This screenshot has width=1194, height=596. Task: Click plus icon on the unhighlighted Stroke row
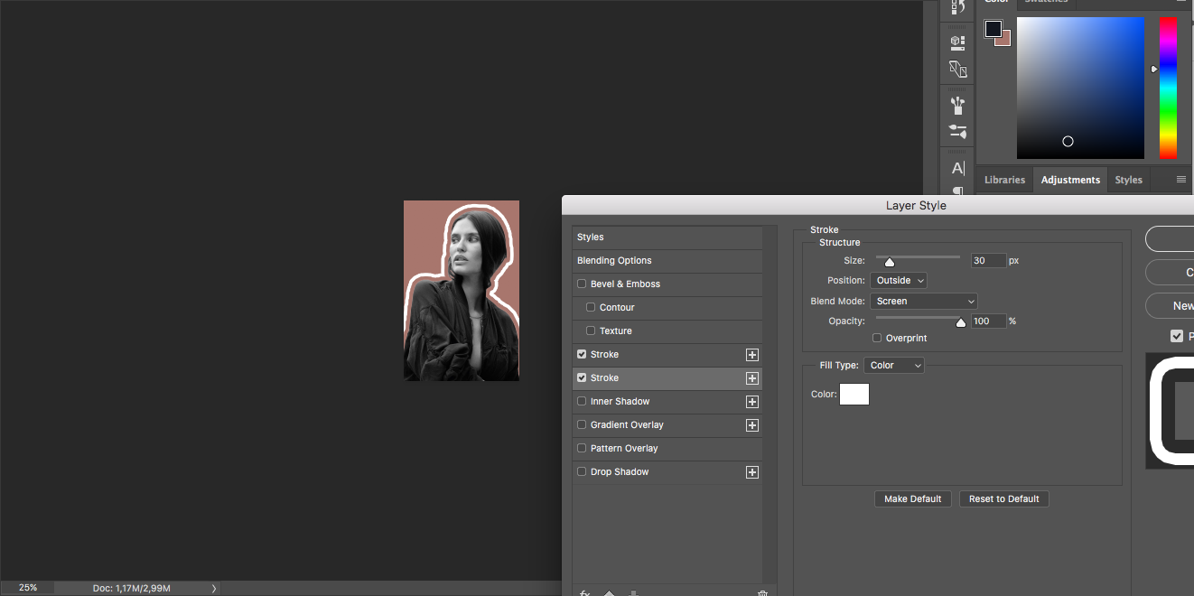(x=751, y=355)
